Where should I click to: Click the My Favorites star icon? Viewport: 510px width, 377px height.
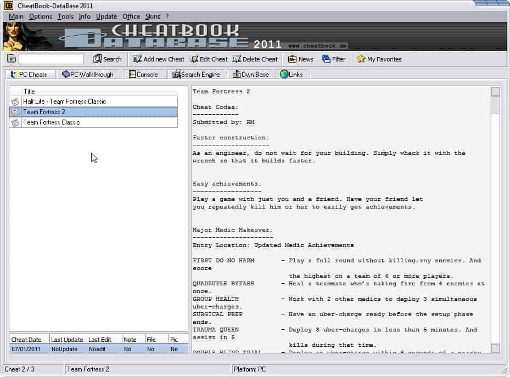tap(361, 59)
